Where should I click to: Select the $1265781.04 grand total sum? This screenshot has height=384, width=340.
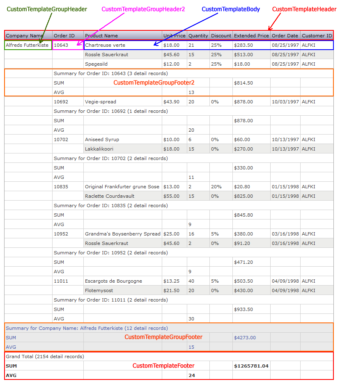[x=251, y=366]
